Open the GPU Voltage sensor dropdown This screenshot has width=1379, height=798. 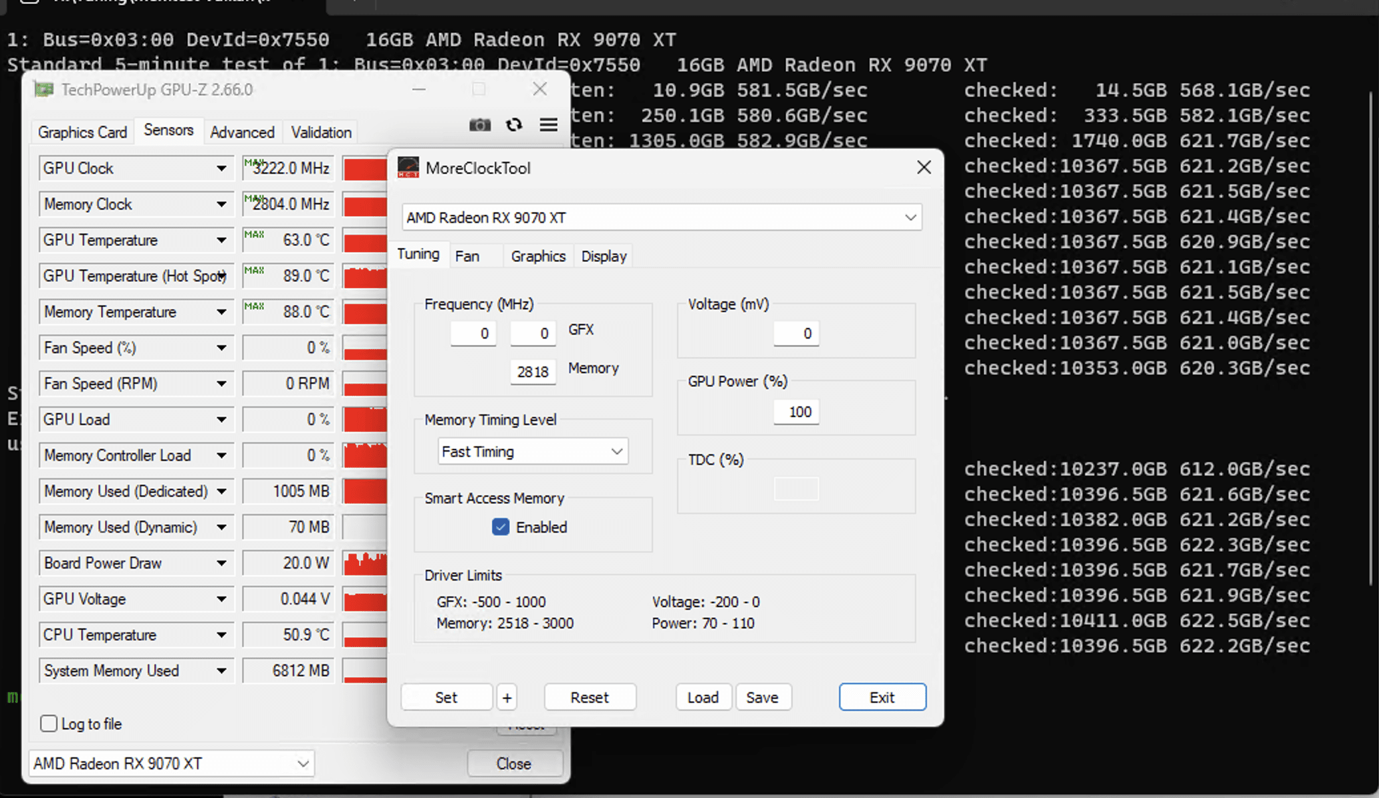221,599
